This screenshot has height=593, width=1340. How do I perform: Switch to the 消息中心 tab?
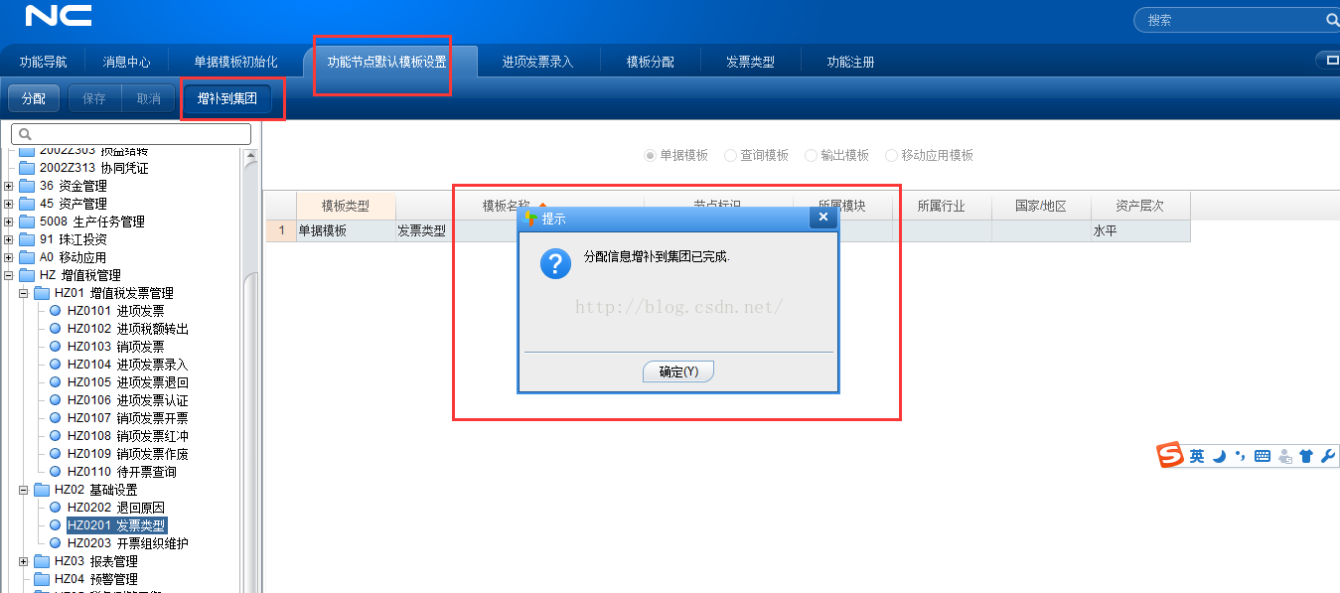[126, 62]
